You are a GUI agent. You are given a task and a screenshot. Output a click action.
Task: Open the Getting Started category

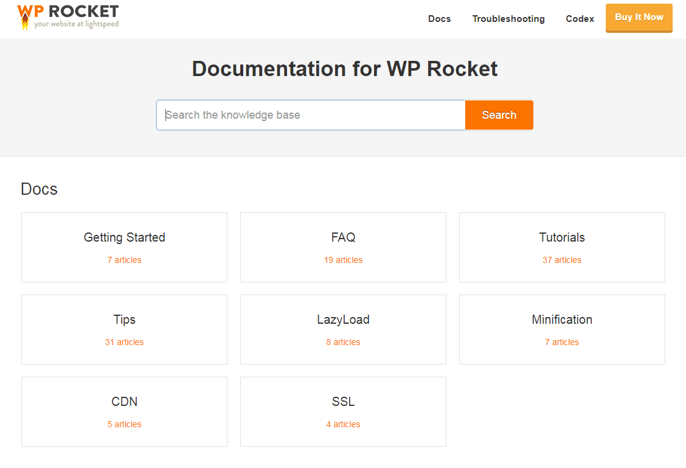coord(124,238)
